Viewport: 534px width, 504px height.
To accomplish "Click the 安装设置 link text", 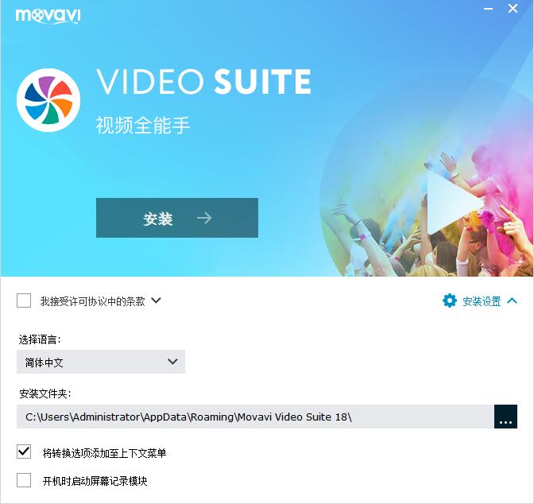I will [x=482, y=301].
